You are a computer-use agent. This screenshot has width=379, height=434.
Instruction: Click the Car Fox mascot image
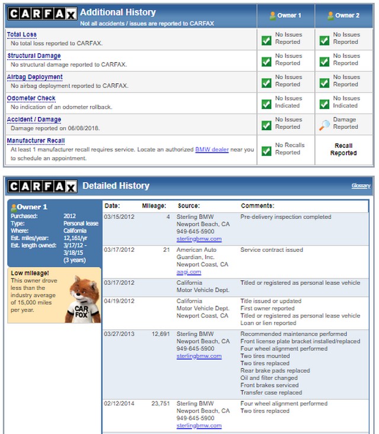[83, 299]
